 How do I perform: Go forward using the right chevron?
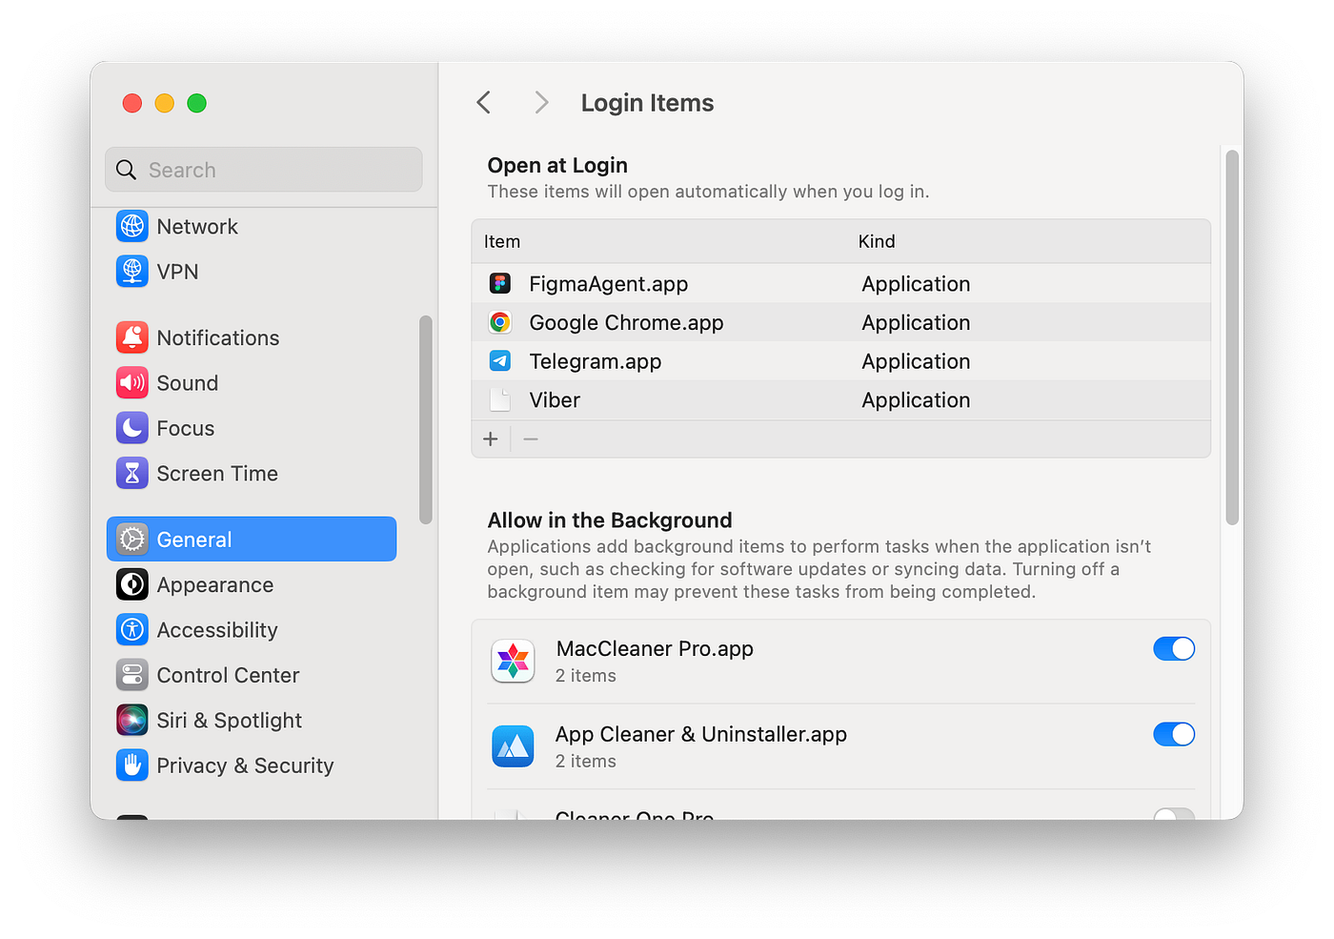(x=541, y=102)
